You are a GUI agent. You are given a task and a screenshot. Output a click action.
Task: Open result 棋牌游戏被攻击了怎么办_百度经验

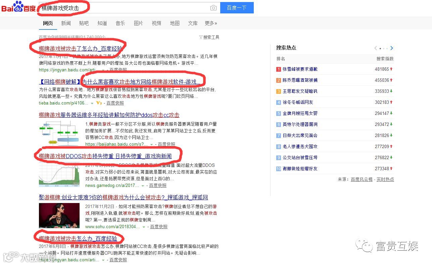[81, 49]
